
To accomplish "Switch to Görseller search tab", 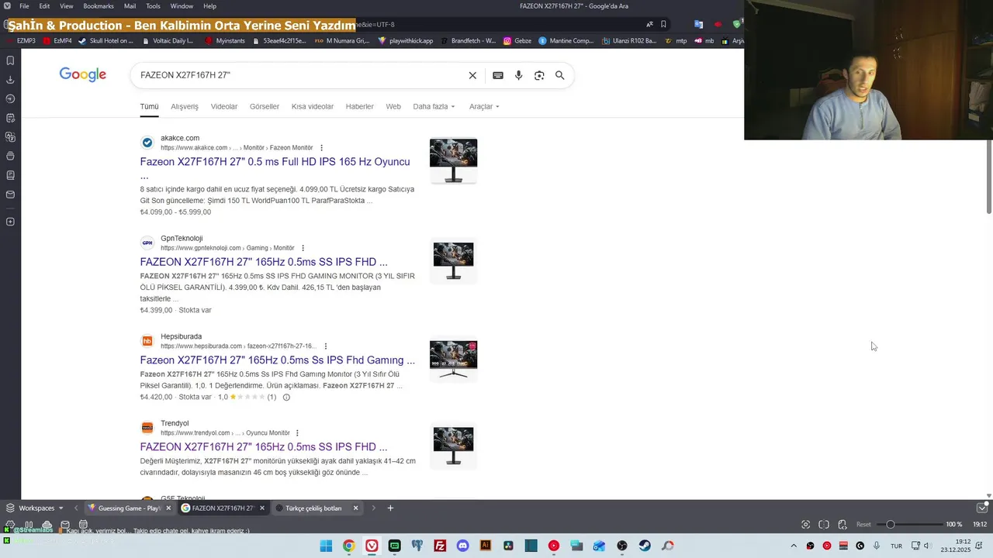I will click(265, 106).
